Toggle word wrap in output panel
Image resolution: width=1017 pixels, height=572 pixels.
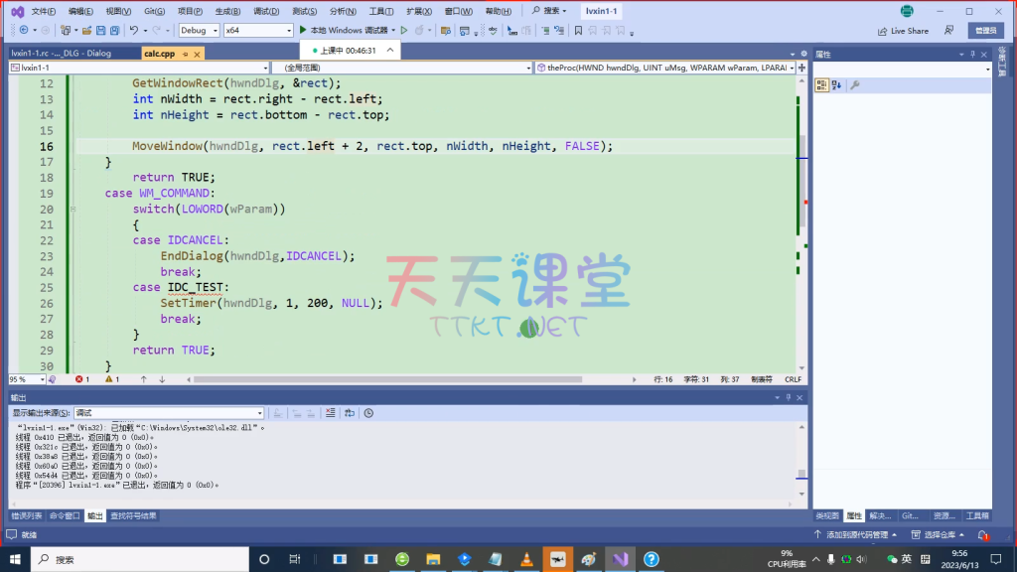tap(349, 412)
